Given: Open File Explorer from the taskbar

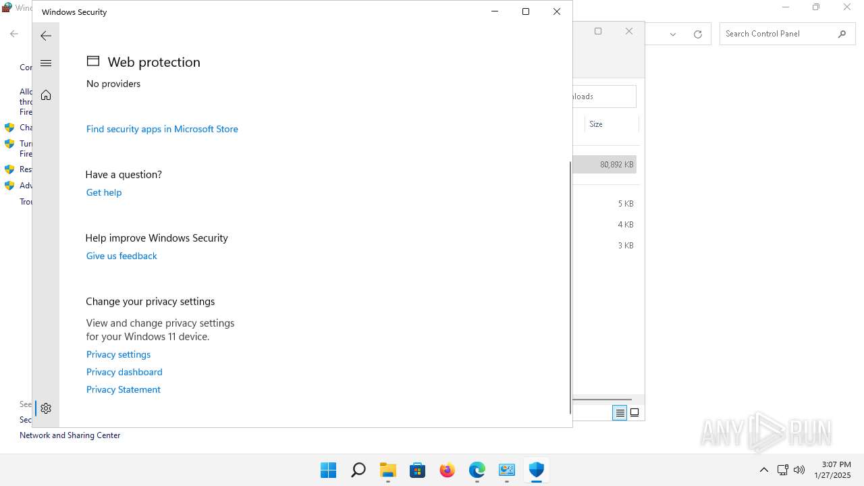Looking at the screenshot, I should tap(388, 470).
